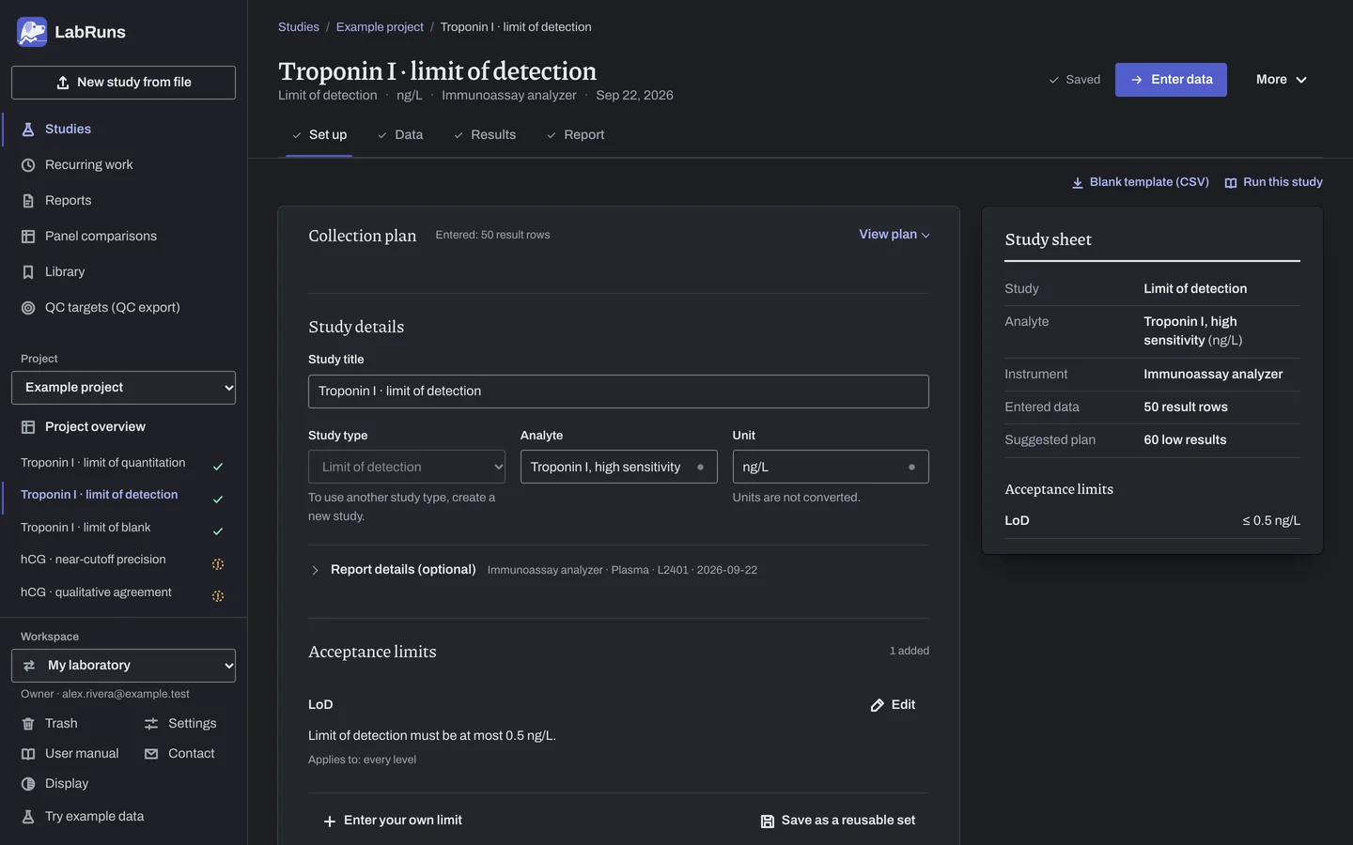This screenshot has width=1353, height=845.
Task: Click the Study title input field
Action: [618, 392]
